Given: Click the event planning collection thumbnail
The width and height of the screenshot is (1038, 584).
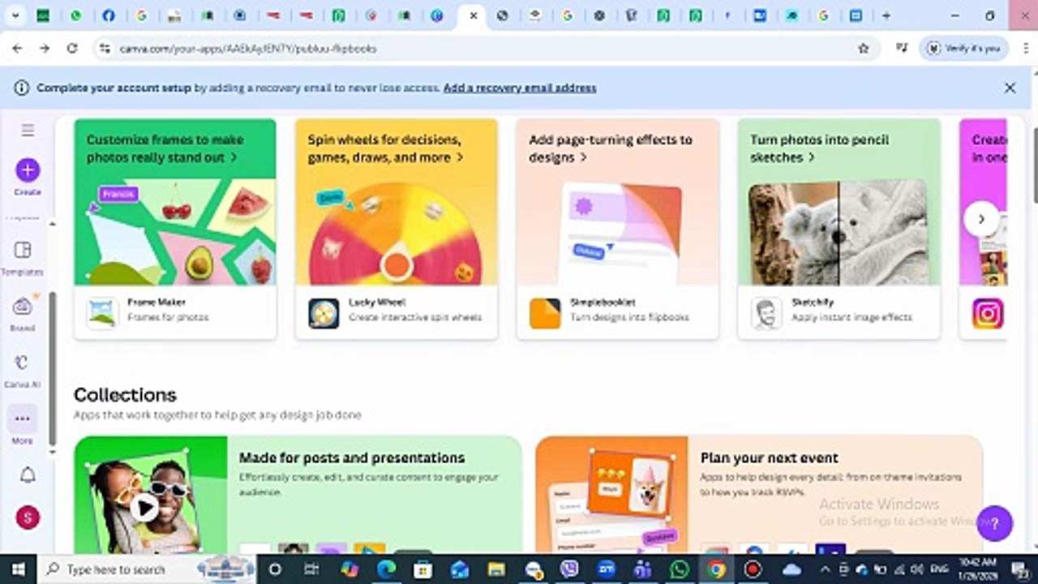Looking at the screenshot, I should point(611,495).
